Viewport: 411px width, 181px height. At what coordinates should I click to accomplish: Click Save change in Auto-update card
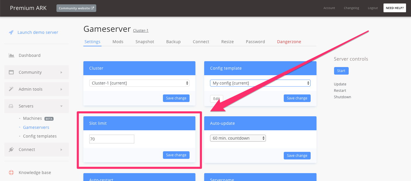[x=297, y=156]
